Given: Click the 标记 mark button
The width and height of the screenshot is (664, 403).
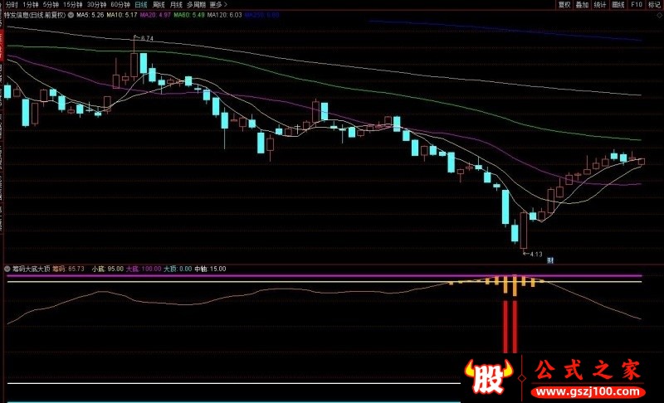Looking at the screenshot, I should (654, 5).
